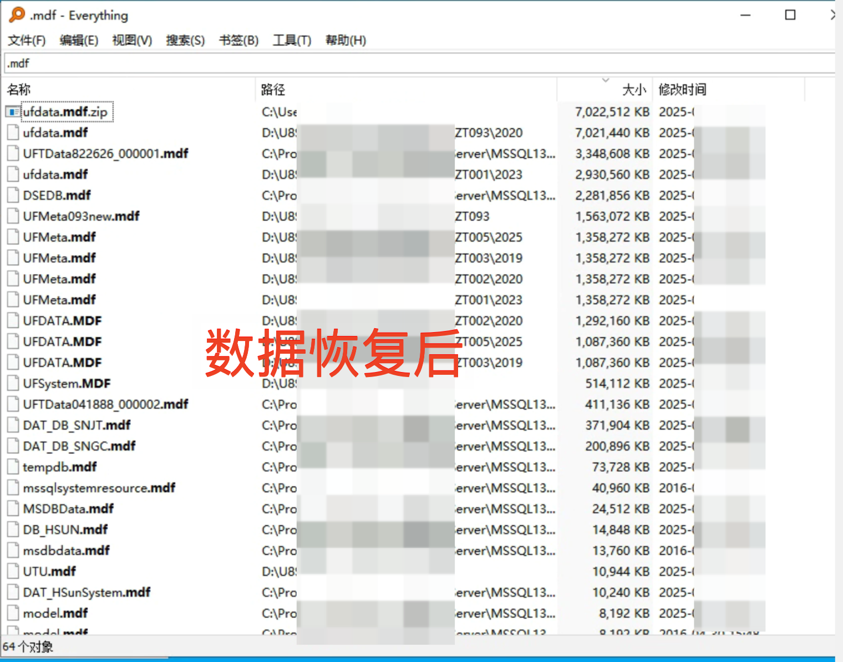Open the 书签(B) menu
This screenshot has width=843, height=662.
click(238, 40)
